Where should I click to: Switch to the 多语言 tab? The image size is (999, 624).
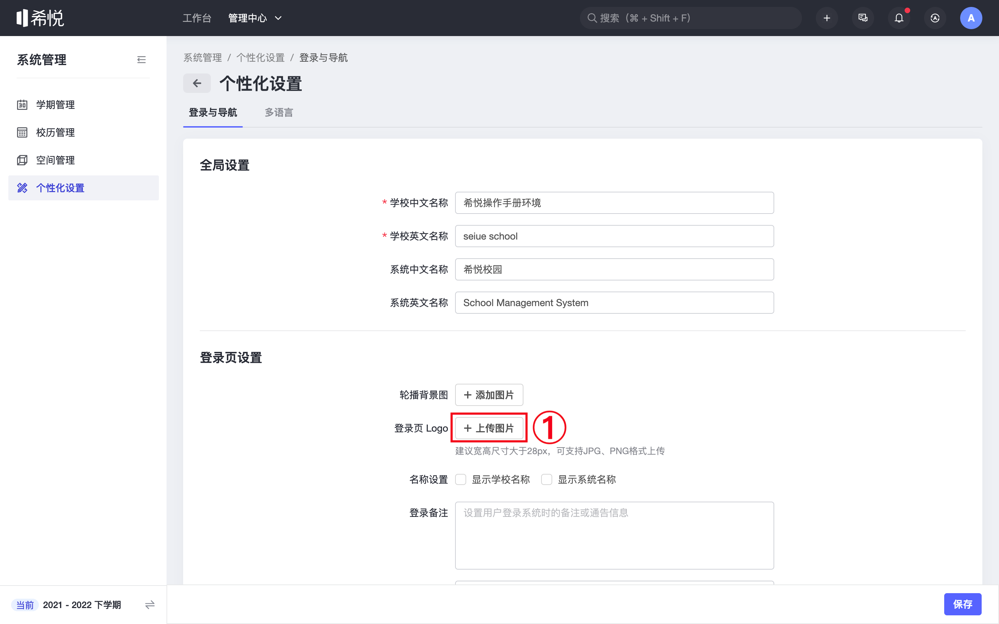coord(279,112)
